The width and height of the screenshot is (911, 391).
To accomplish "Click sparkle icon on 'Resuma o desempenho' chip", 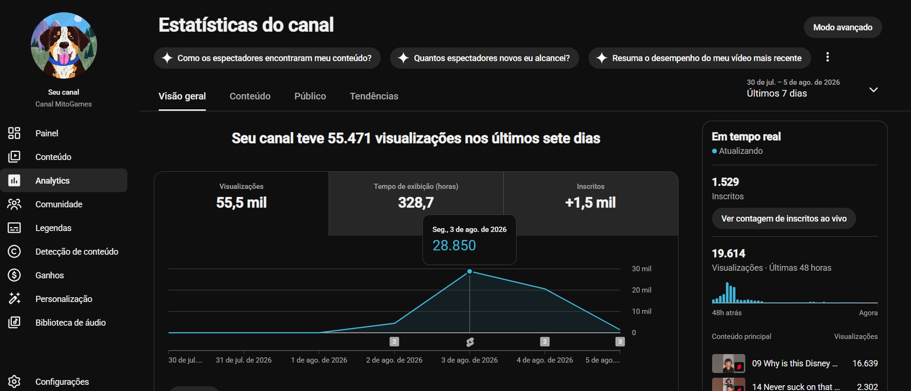I will tap(601, 58).
